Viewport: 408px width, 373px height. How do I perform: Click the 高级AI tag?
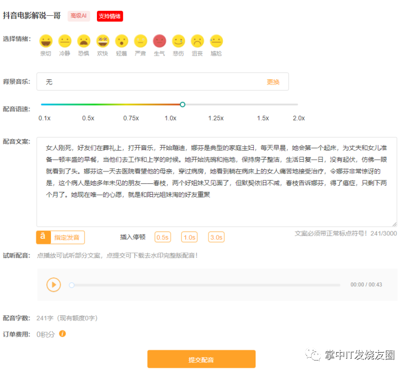(79, 16)
